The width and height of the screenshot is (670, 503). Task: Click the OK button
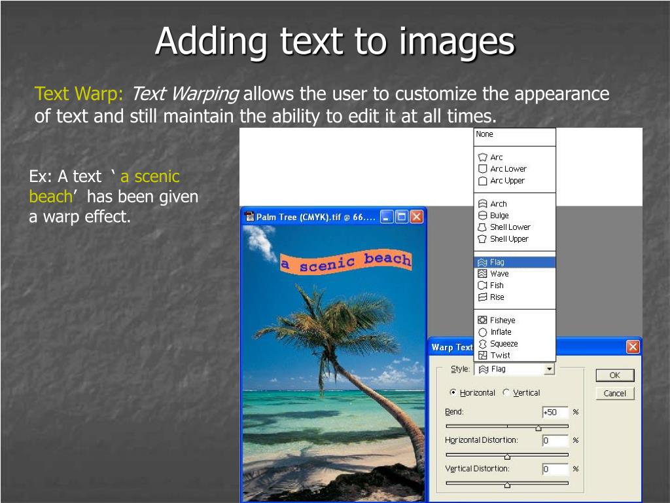tap(614, 375)
